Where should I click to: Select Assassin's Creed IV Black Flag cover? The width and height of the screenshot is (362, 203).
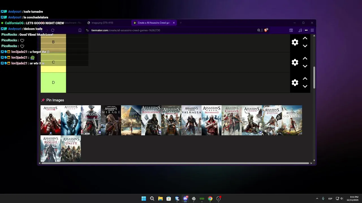(x=272, y=120)
